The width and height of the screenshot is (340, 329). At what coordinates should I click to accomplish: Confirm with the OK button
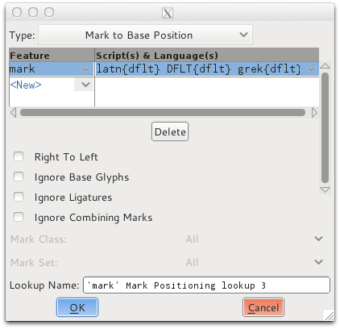click(77, 307)
